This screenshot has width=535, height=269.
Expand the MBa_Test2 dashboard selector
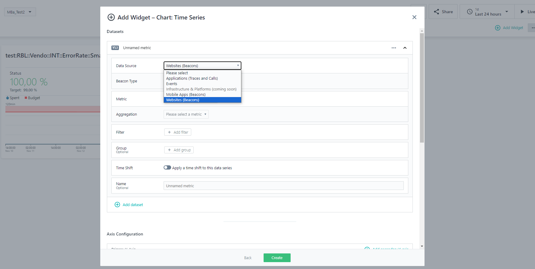pos(20,12)
